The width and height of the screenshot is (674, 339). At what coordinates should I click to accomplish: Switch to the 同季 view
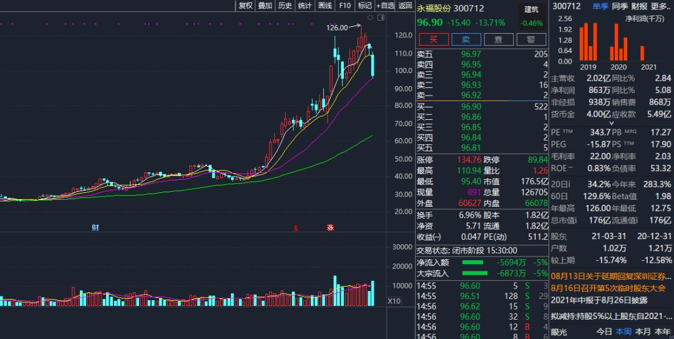[x=619, y=6]
